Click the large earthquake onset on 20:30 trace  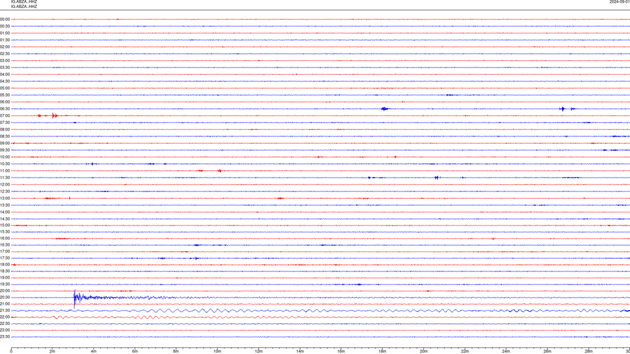pyautogui.click(x=75, y=298)
